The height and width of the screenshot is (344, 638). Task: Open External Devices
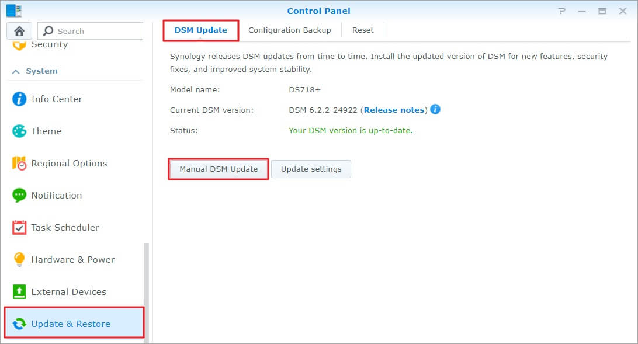(74, 291)
